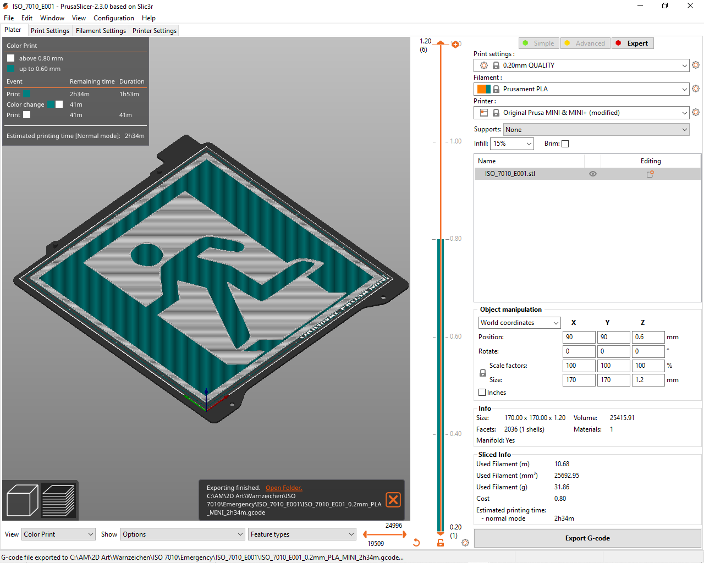Click the slider lock icon
The height and width of the screenshot is (563, 704).
441,543
